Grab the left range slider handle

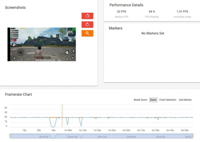click(10, 136)
